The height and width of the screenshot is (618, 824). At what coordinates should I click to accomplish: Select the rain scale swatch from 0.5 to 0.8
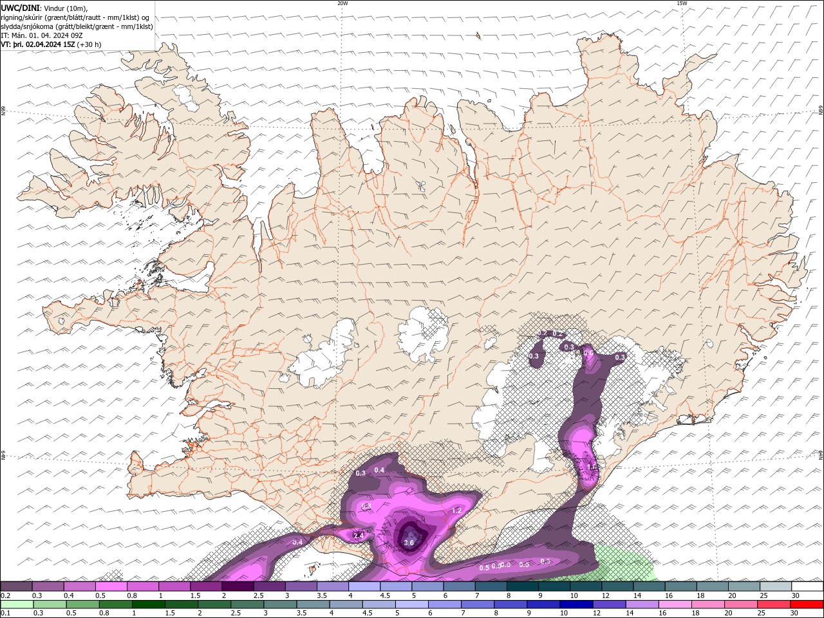pyautogui.click(x=83, y=604)
